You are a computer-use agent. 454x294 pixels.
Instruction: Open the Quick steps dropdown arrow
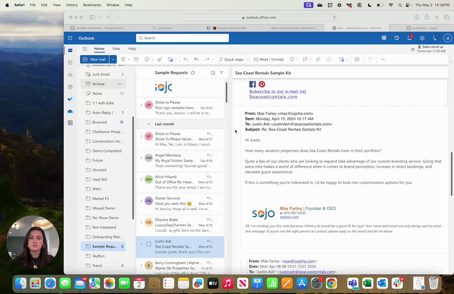(x=247, y=59)
